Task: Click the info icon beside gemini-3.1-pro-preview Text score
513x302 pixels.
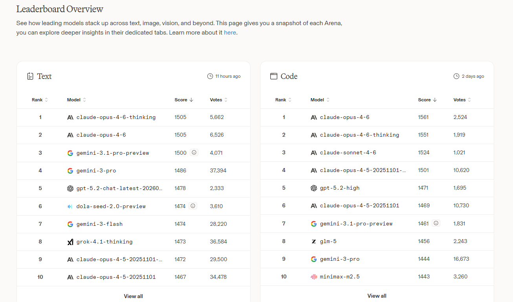Action: coord(194,153)
